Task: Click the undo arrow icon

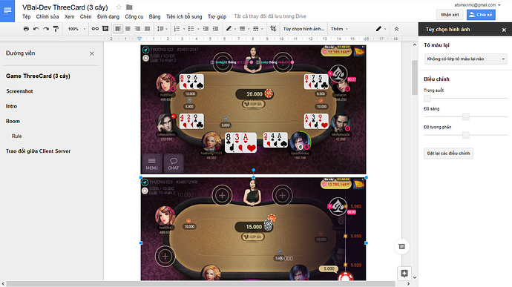Action: [x=36, y=29]
